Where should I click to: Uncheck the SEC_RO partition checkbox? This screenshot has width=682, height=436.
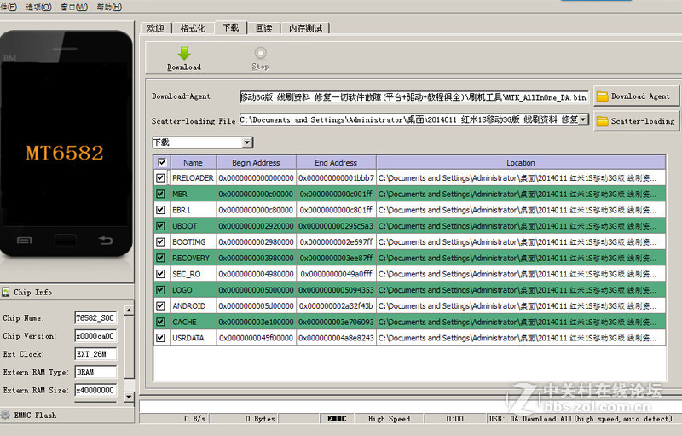click(x=160, y=274)
